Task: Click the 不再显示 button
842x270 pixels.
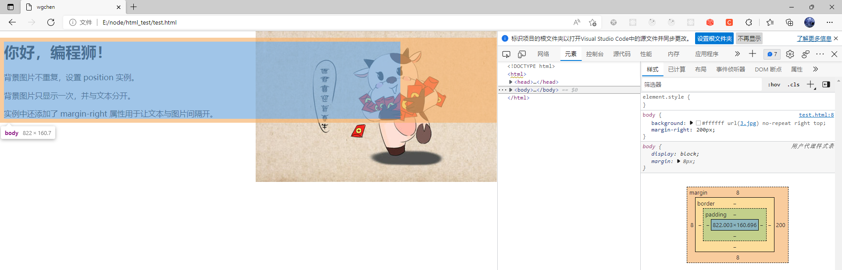Action: click(749, 39)
